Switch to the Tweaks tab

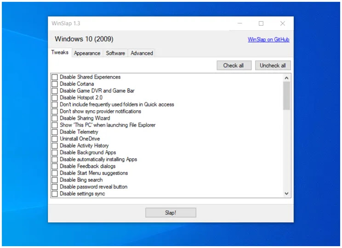[60, 52]
